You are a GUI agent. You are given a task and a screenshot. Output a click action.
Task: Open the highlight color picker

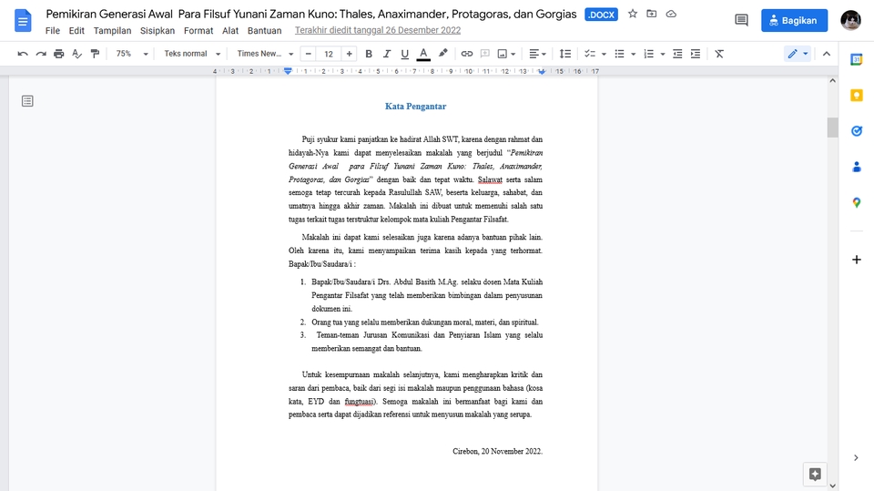[x=442, y=54]
